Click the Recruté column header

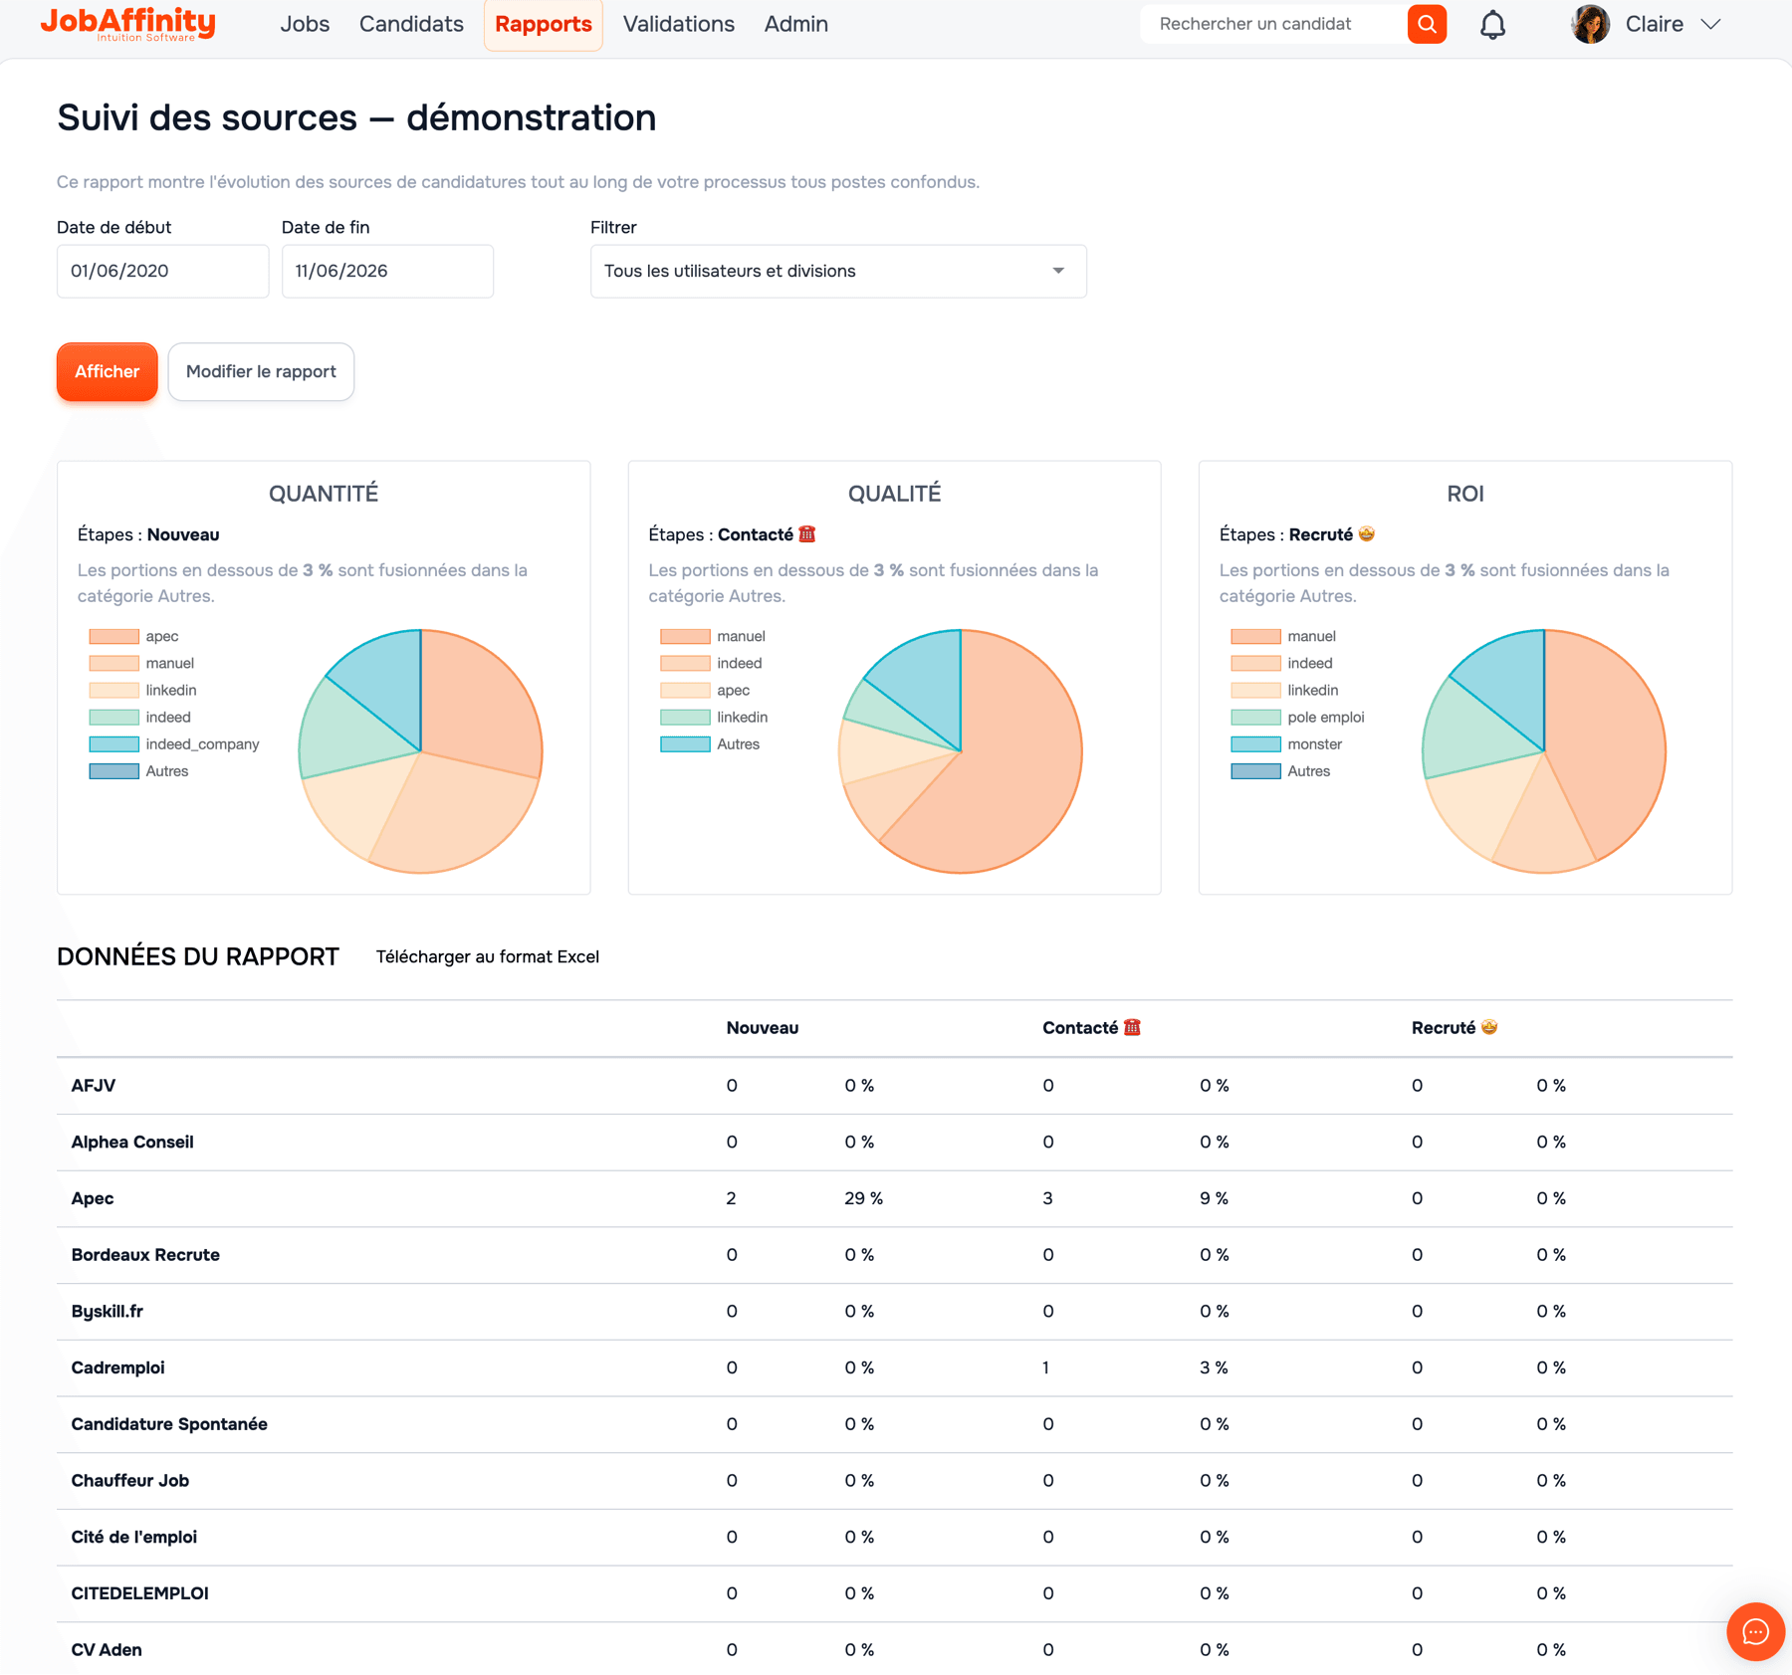click(x=1455, y=1028)
